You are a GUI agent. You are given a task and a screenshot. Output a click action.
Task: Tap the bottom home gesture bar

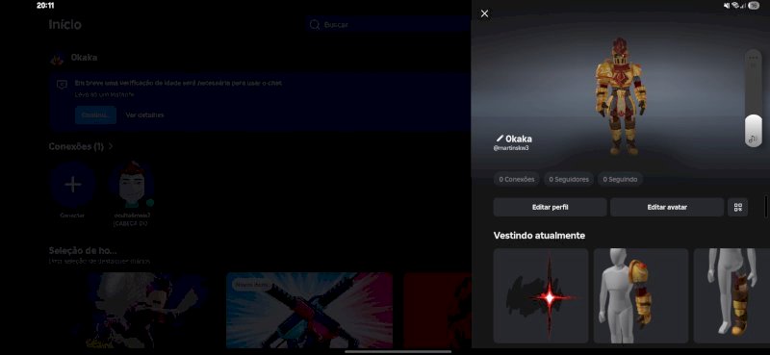pyautogui.click(x=398, y=351)
